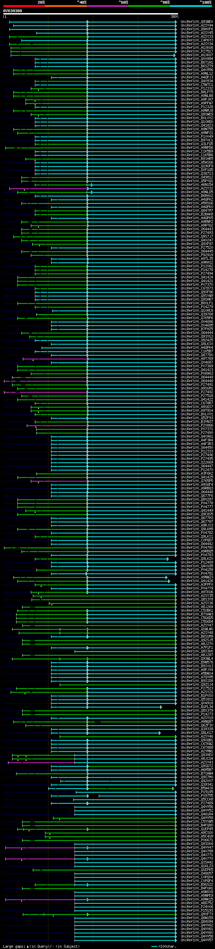Select hit UniRef100_B6T1H1
Image resolution: width=215 pixels, height=949 pixels.
(x=197, y=63)
